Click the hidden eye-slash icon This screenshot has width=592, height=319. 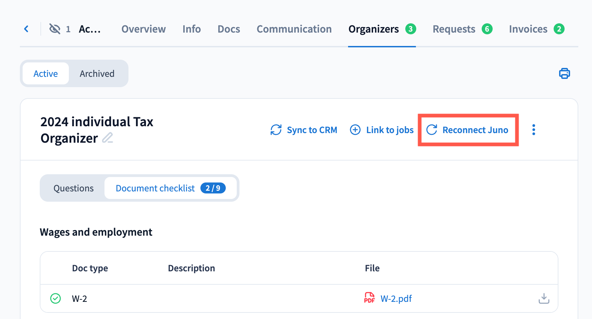click(55, 29)
